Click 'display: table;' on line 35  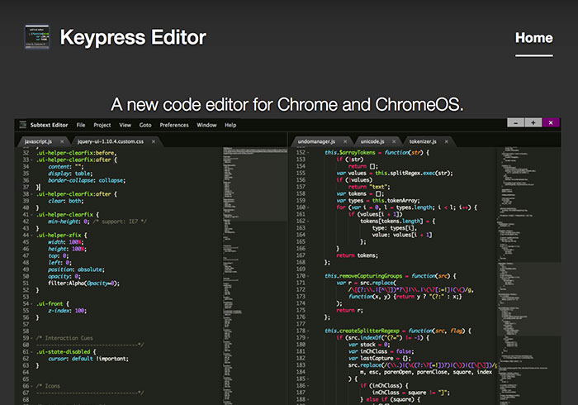click(70, 174)
